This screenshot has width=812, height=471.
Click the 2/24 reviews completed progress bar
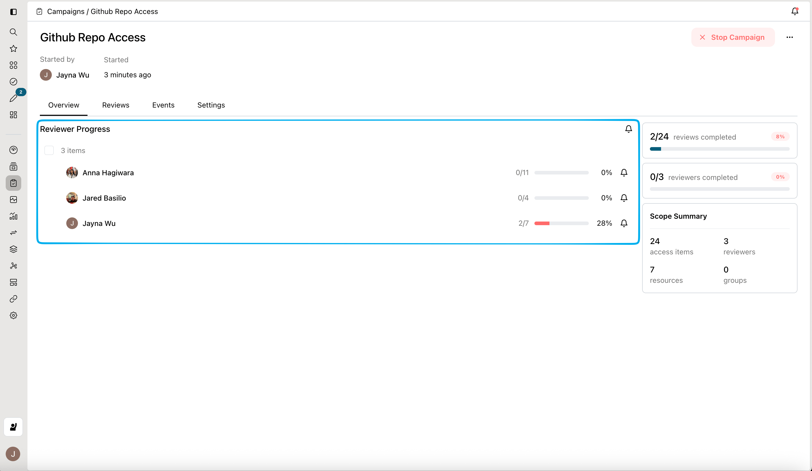click(720, 149)
